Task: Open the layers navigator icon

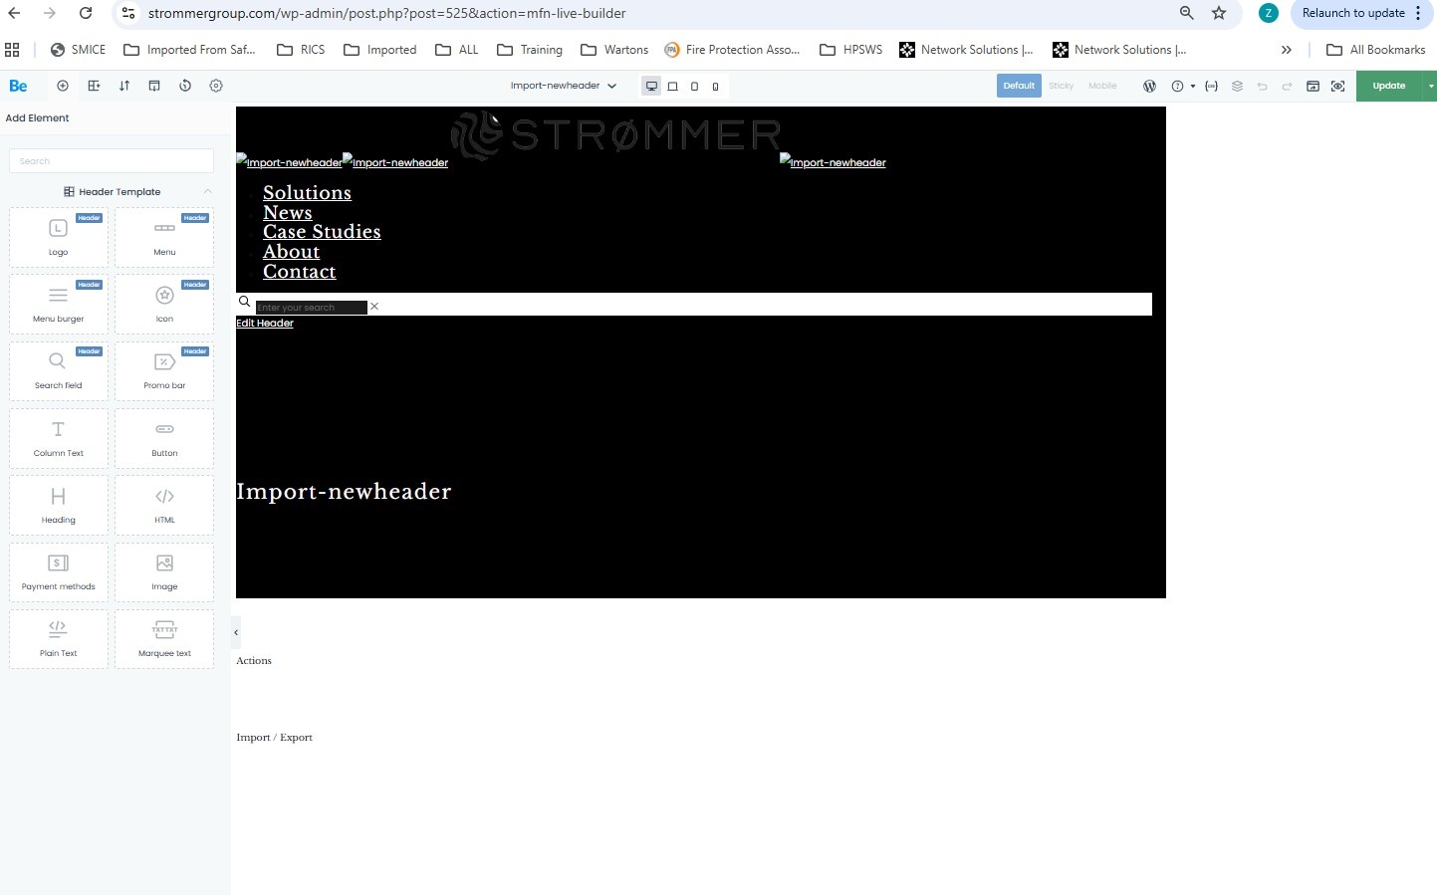Action: tap(1237, 86)
